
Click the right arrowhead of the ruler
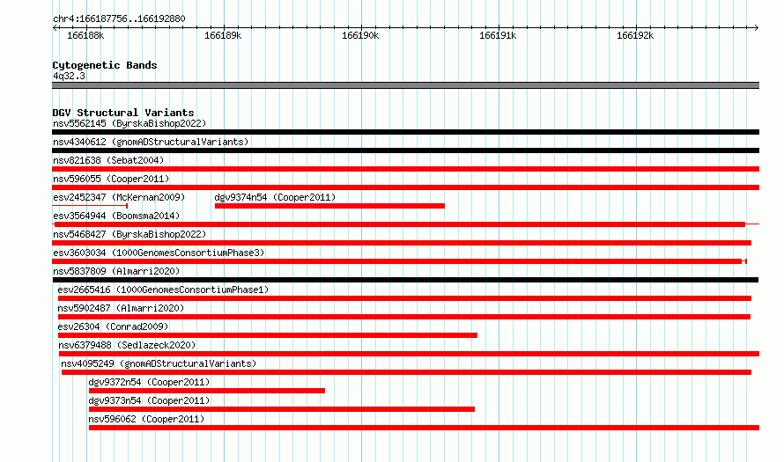point(757,28)
